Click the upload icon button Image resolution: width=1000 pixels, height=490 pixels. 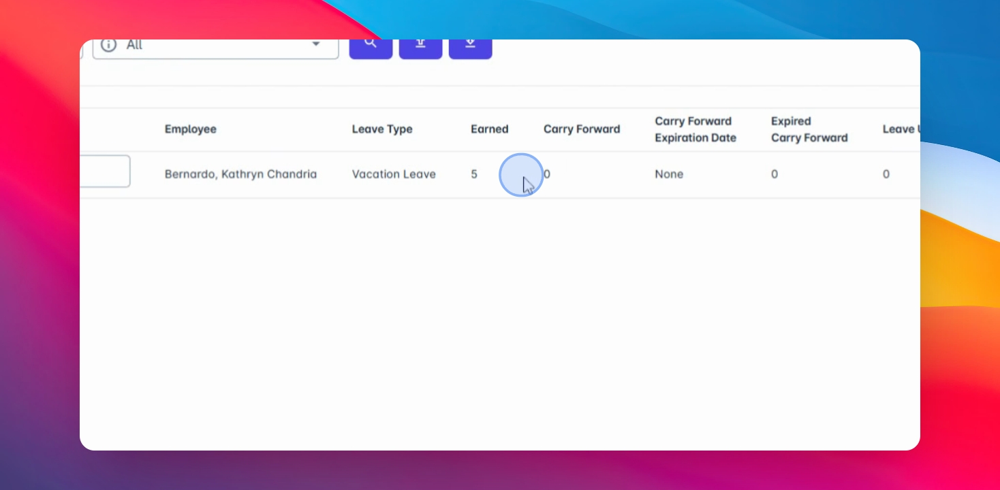[x=420, y=49]
